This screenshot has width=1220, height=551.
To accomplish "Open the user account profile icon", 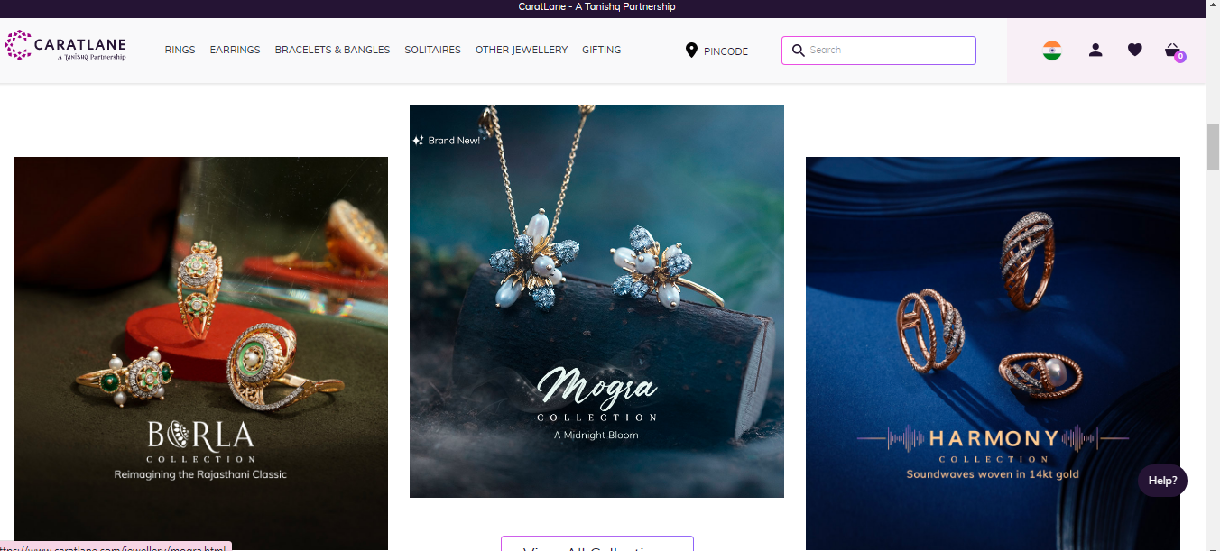I will 1095,51.
